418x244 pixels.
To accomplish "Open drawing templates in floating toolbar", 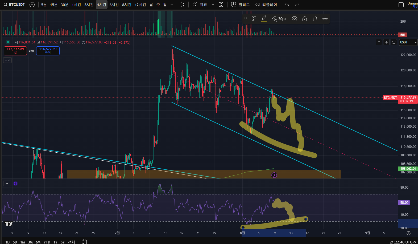I will (x=254, y=19).
